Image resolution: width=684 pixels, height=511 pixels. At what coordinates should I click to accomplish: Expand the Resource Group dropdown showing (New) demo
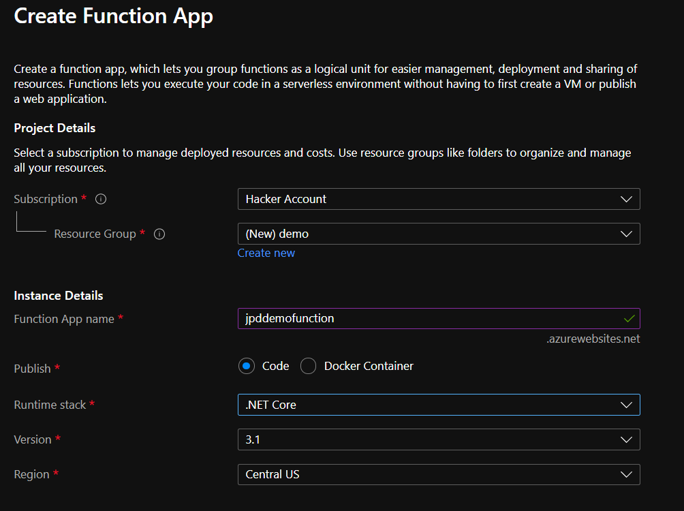point(438,234)
